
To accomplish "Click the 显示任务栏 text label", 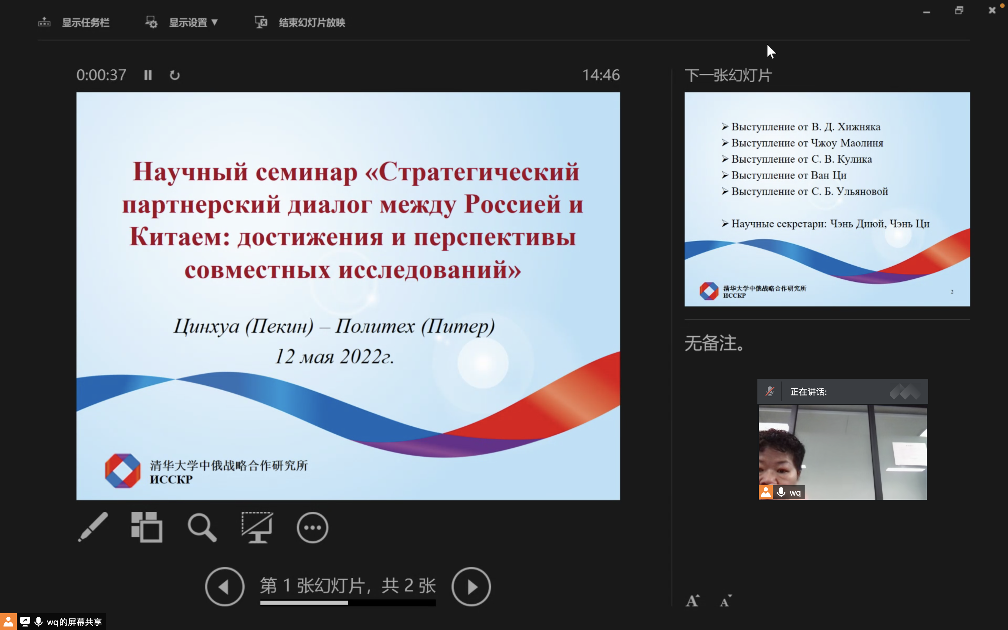I will [86, 22].
